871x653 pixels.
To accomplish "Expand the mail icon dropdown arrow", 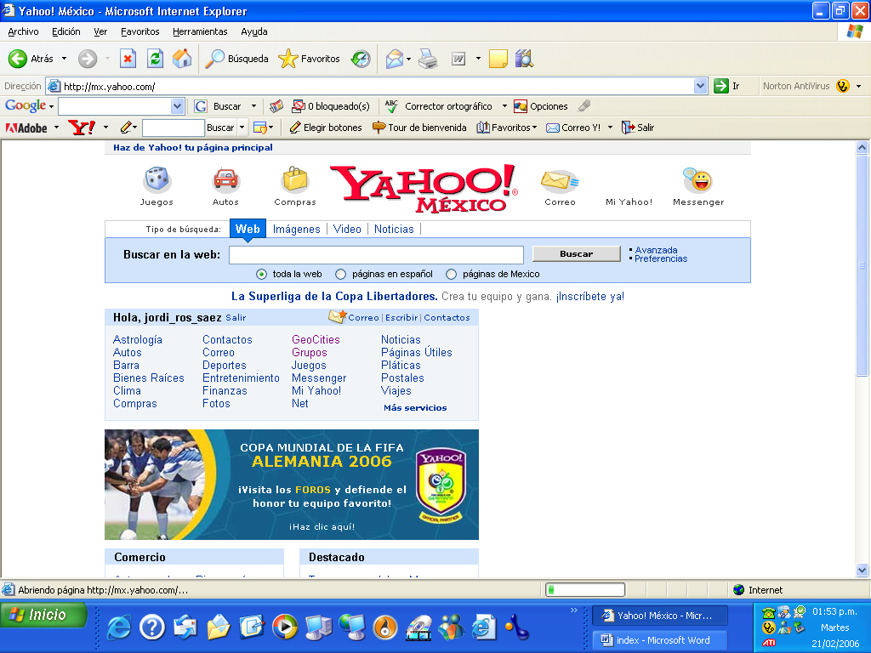I will [408, 59].
